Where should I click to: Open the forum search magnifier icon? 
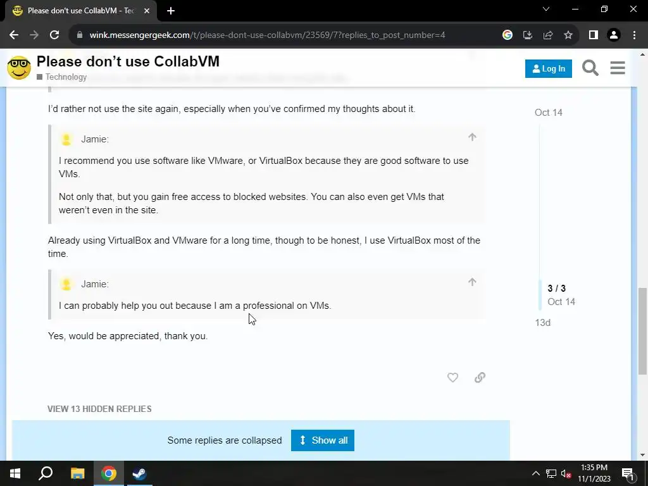tap(590, 68)
